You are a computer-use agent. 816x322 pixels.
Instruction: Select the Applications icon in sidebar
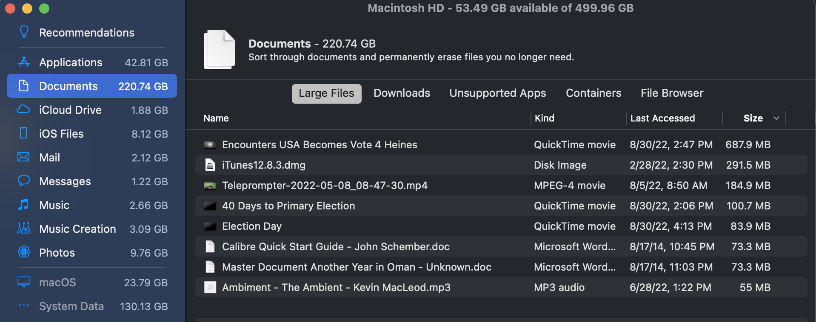click(24, 62)
